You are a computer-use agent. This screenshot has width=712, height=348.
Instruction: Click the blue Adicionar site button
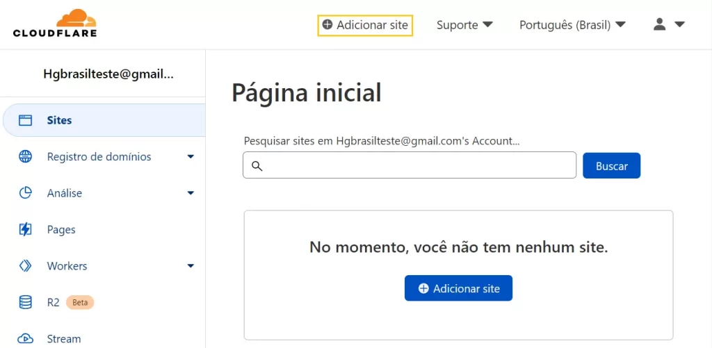pyautogui.click(x=458, y=288)
